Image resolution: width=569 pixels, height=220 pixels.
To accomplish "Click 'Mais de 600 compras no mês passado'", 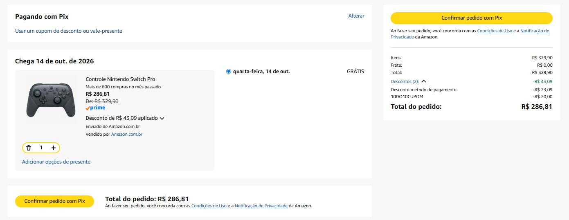I will click(123, 87).
